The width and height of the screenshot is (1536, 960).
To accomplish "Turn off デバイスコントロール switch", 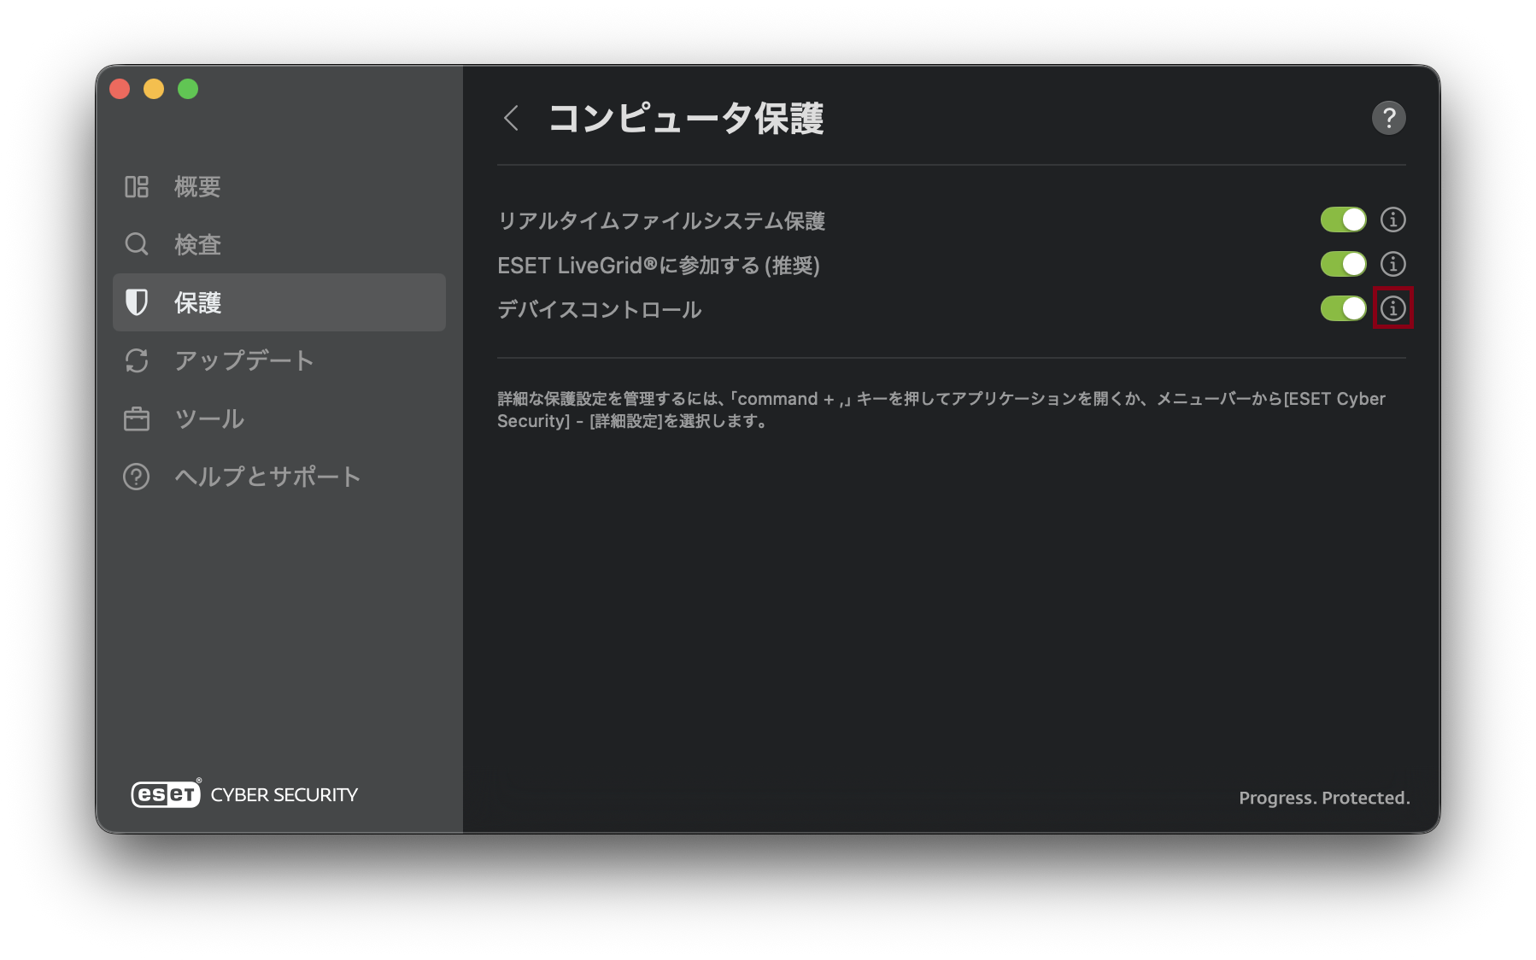I will tap(1343, 308).
